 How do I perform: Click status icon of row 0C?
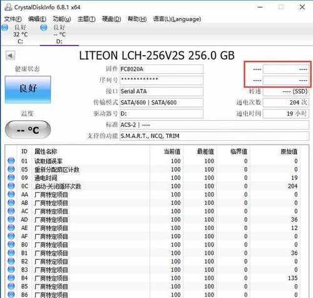pyautogui.click(x=11, y=186)
